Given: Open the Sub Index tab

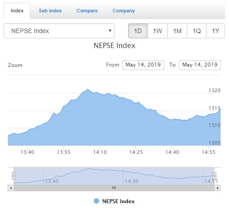Looking at the screenshot, I should tap(50, 11).
